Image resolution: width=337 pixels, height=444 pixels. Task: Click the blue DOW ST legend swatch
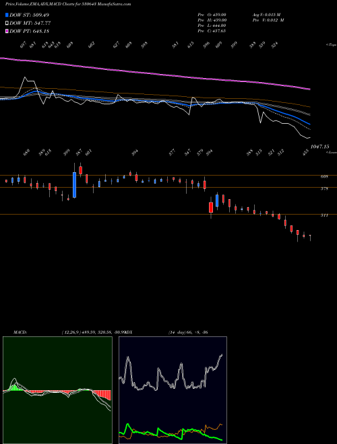pyautogui.click(x=7, y=15)
